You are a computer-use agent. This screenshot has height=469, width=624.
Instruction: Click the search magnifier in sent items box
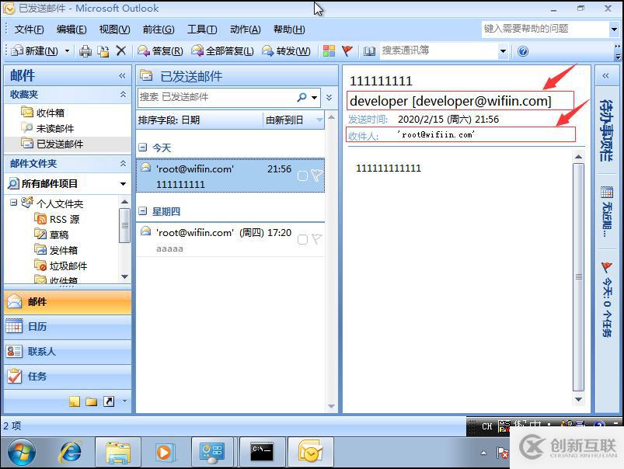pyautogui.click(x=302, y=97)
